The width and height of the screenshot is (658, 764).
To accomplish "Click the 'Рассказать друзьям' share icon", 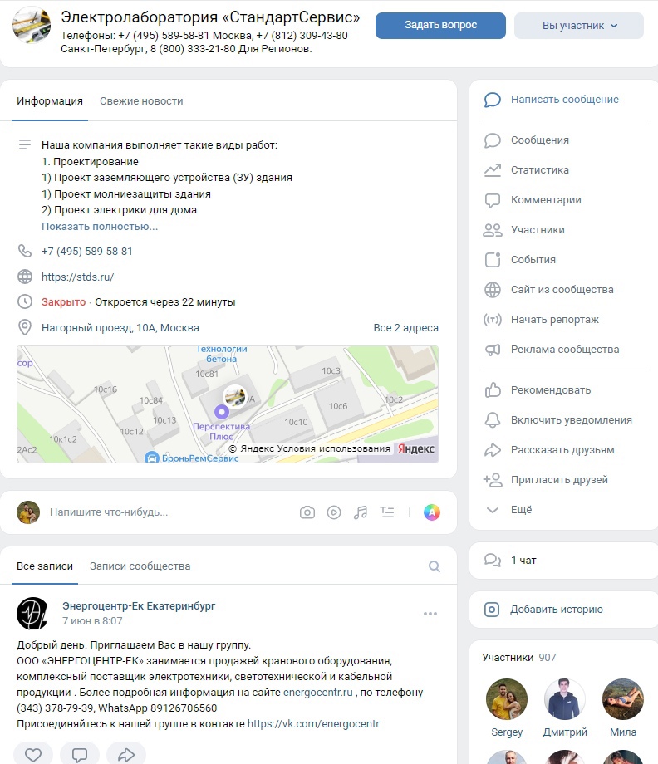I will 493,450.
